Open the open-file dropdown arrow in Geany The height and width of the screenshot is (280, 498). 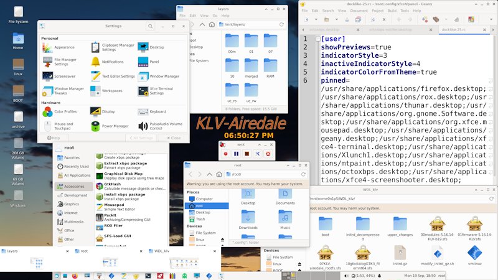click(336, 20)
